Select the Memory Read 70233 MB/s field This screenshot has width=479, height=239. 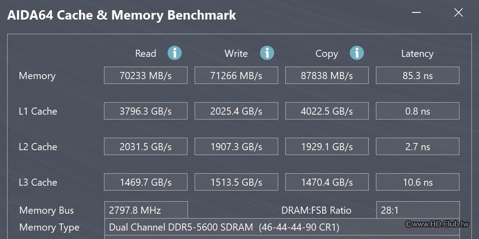pyautogui.click(x=146, y=76)
